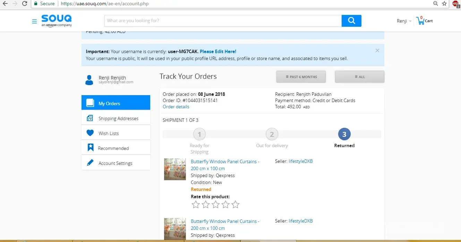Reload the page
461x242 pixels.
point(25,3)
